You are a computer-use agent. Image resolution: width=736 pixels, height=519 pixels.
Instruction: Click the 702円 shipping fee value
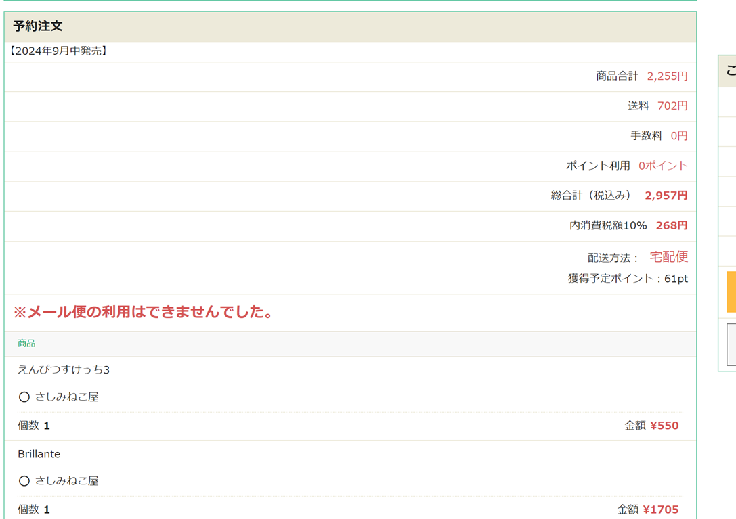click(x=672, y=106)
